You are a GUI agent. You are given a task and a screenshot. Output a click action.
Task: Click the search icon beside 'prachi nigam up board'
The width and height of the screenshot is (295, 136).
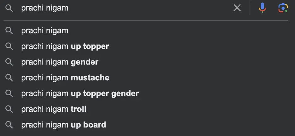(x=9, y=125)
